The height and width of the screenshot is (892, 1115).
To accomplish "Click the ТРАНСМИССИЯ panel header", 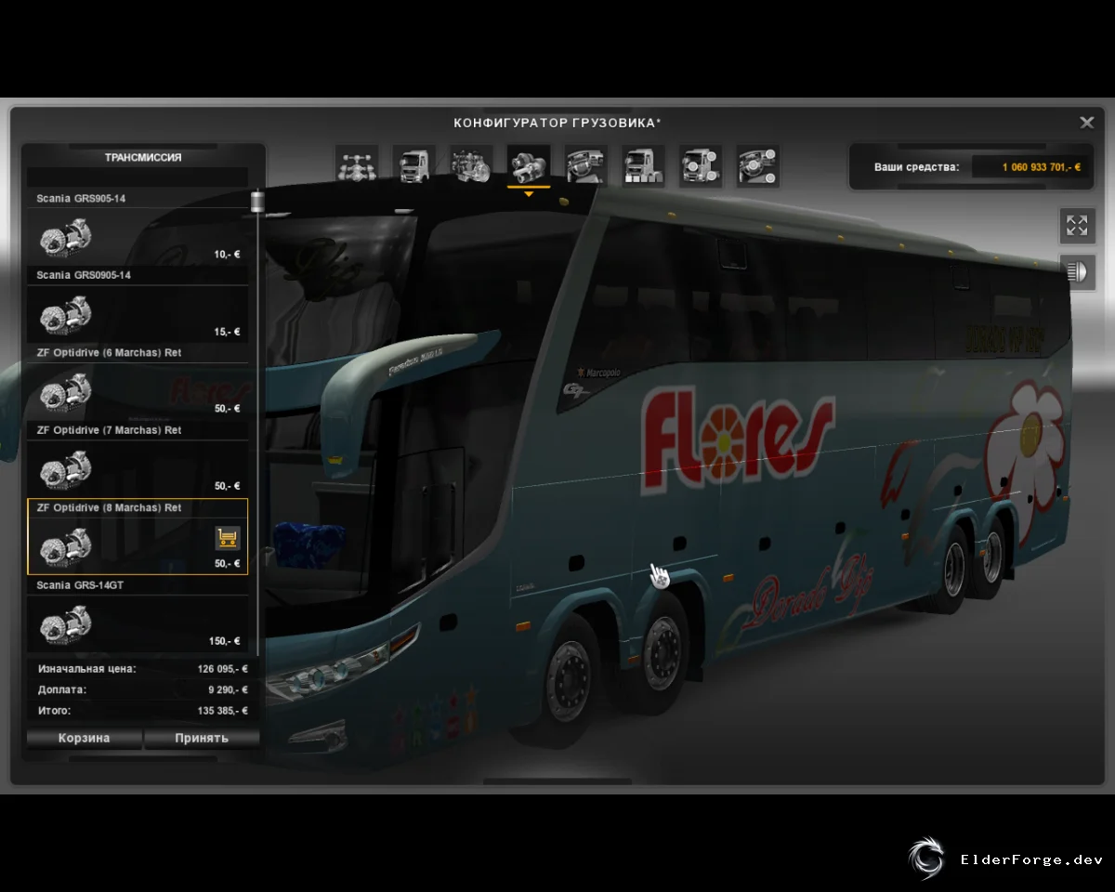I will (x=143, y=158).
